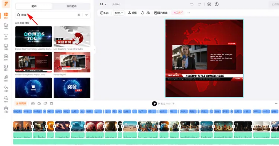The image size is (279, 146).
Task: Open the text tool in the sidebar
Action: 6,36
